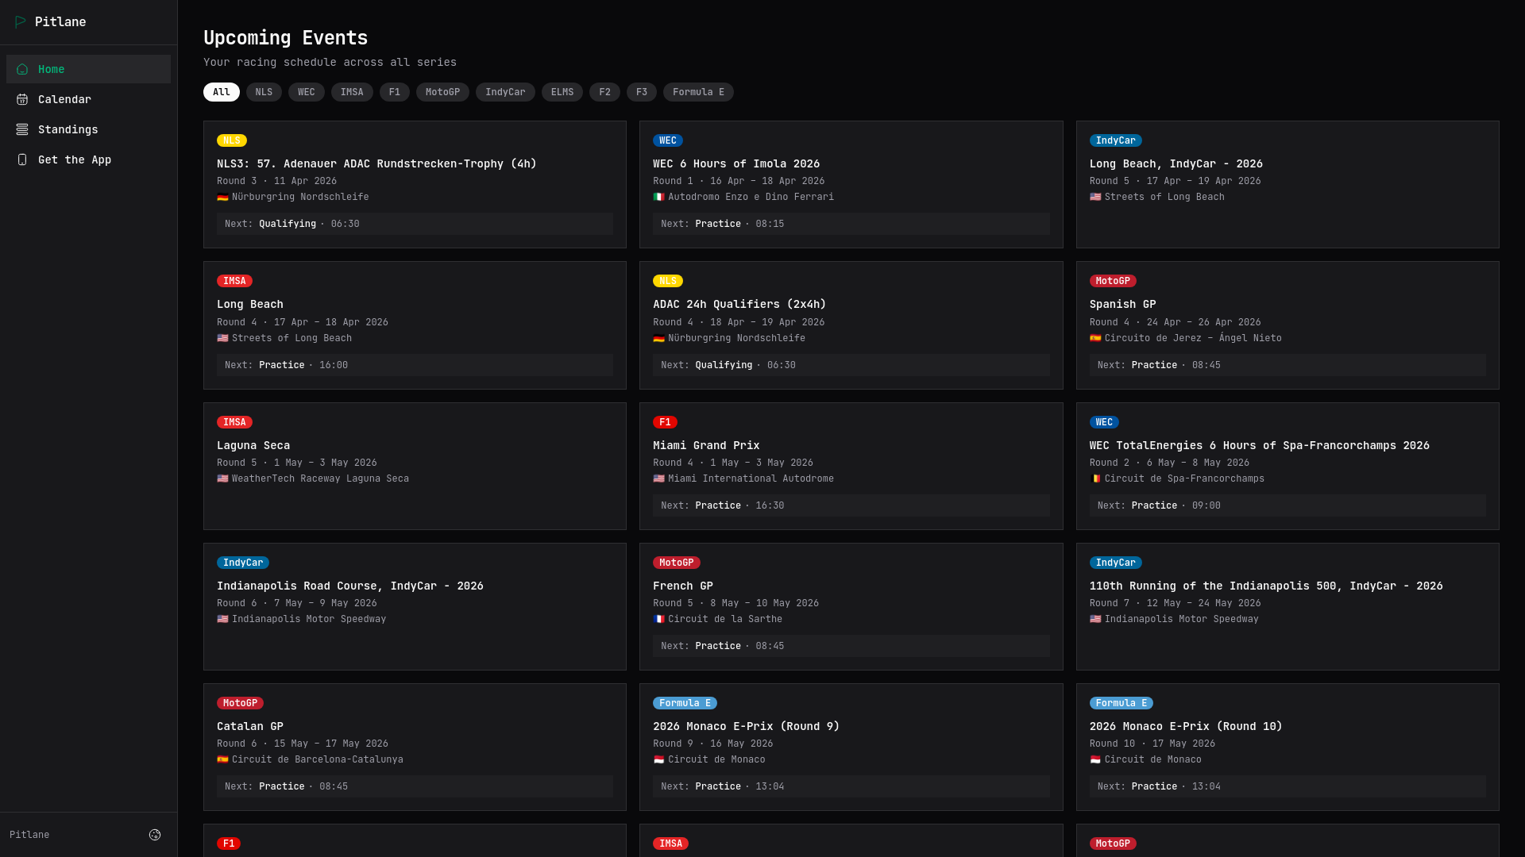1525x857 pixels.
Task: Click the NLS badge on Adenauer Trophy card
Action: click(x=232, y=140)
